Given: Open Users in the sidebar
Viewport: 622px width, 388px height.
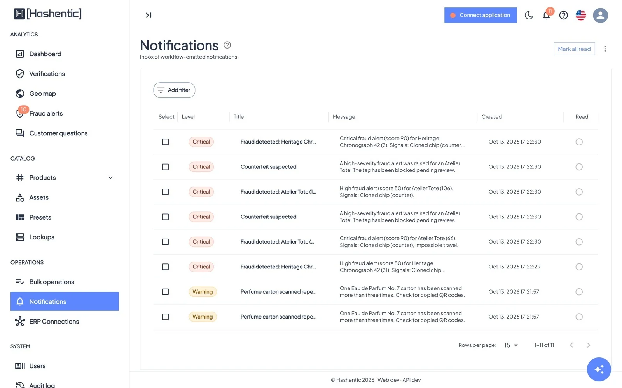Looking at the screenshot, I should click(65, 366).
